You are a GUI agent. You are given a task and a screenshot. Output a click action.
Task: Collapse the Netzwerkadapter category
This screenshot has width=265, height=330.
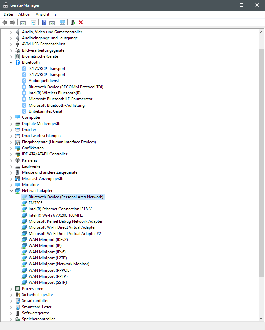coord(11,191)
